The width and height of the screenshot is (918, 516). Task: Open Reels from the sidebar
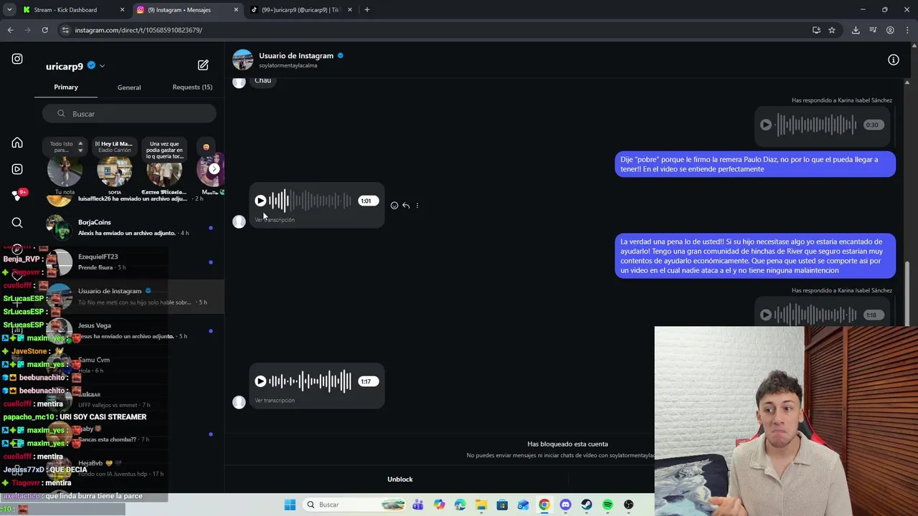coord(17,169)
